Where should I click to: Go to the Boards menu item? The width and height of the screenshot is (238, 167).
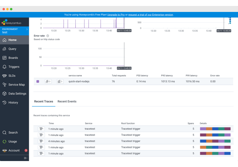(14, 58)
